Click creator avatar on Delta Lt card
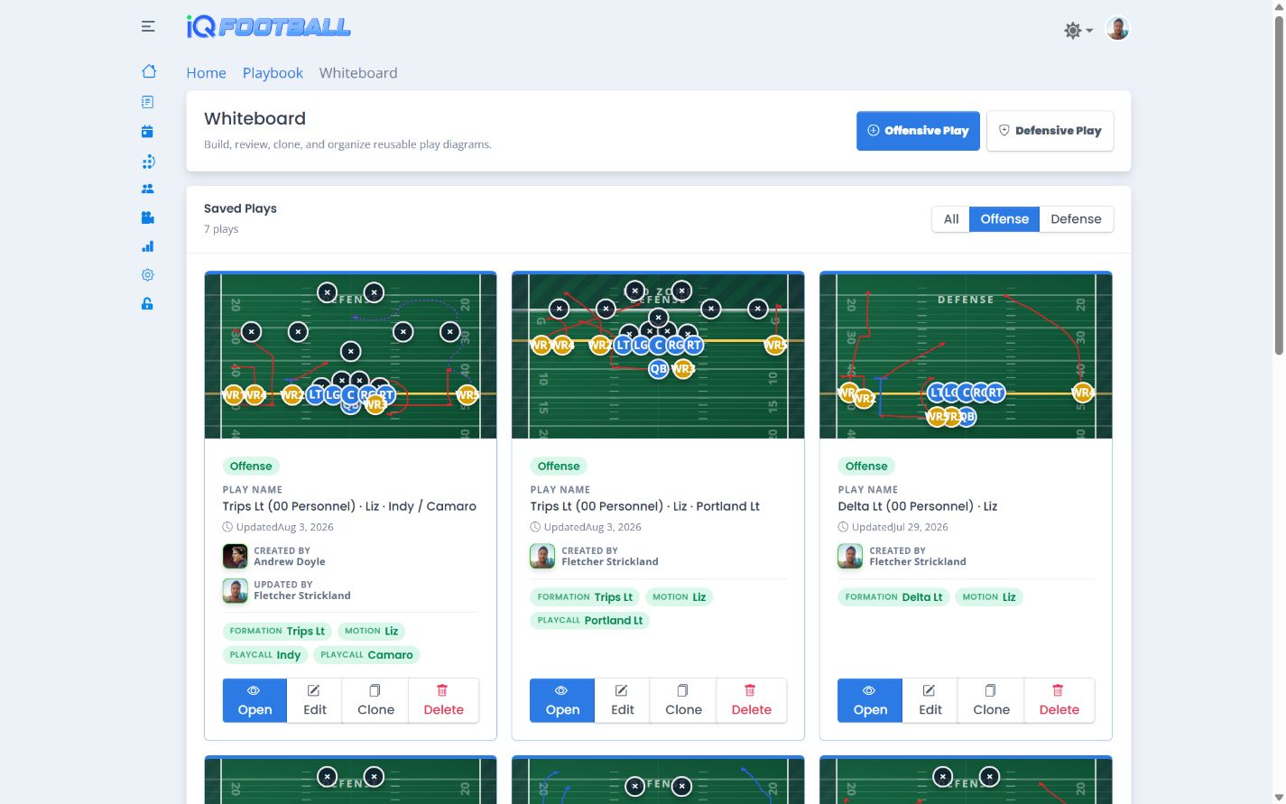1286x804 pixels. pyautogui.click(x=850, y=556)
